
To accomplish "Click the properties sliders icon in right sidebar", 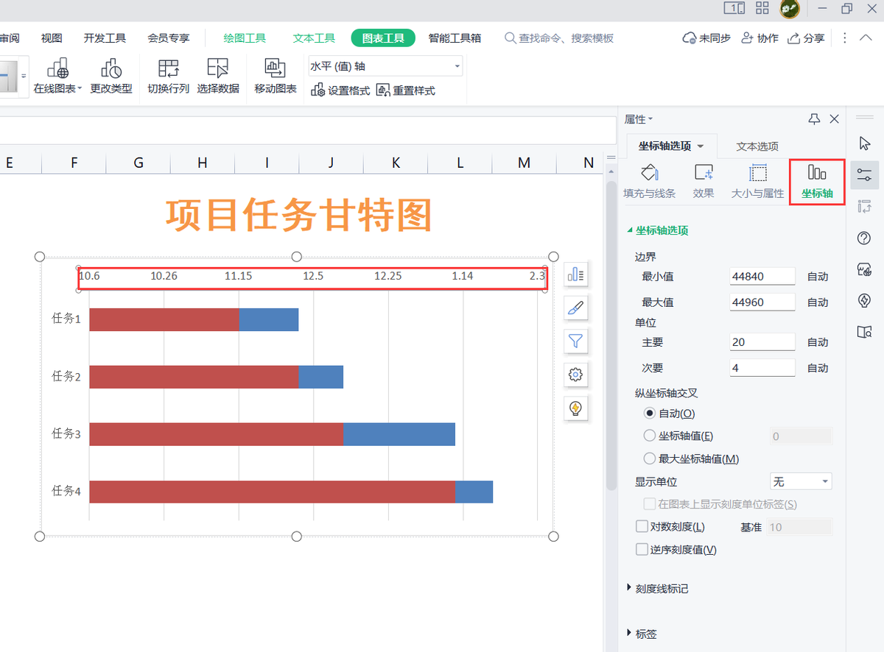I will coord(864,175).
